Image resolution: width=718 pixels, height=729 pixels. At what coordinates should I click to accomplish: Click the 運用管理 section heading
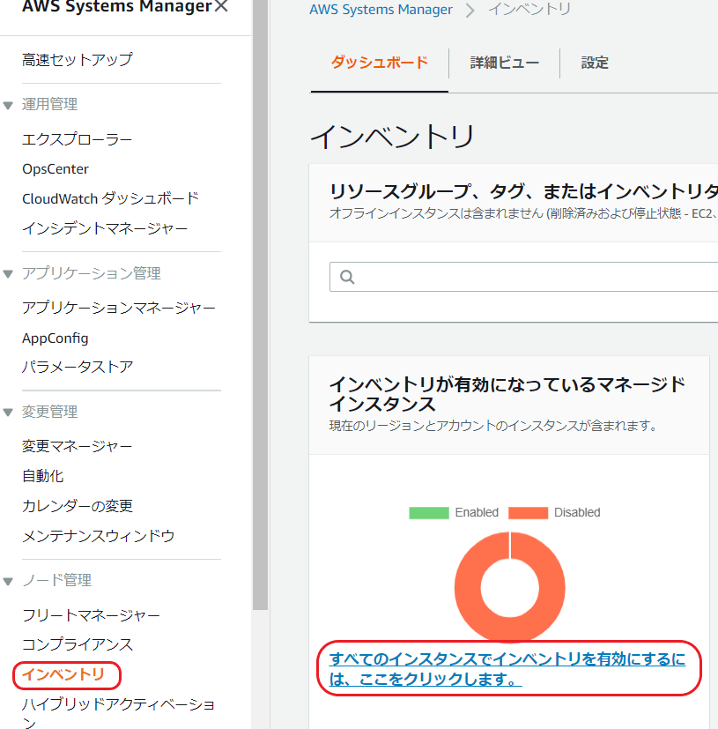coord(49,104)
